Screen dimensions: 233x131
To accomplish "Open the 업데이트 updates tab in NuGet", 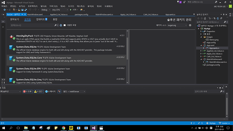I will (42, 19).
